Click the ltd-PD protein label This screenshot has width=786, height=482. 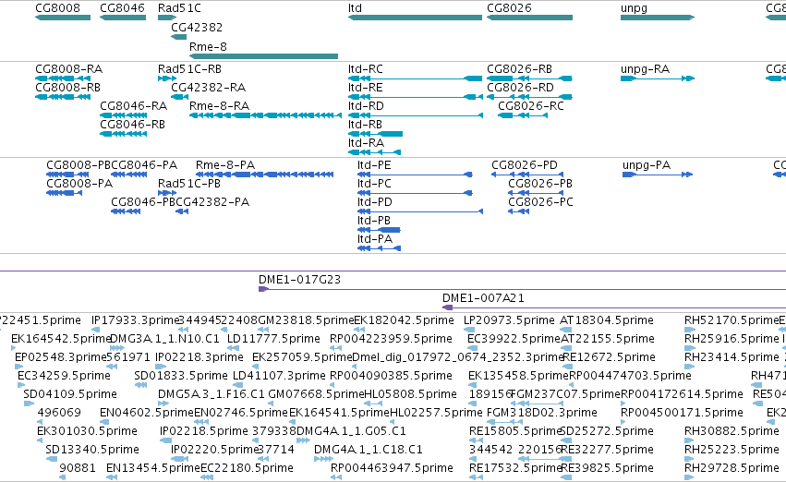375,202
